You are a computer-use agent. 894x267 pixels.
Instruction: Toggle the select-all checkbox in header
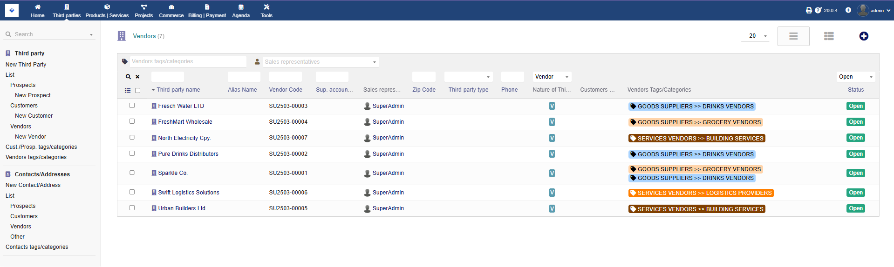point(137,91)
